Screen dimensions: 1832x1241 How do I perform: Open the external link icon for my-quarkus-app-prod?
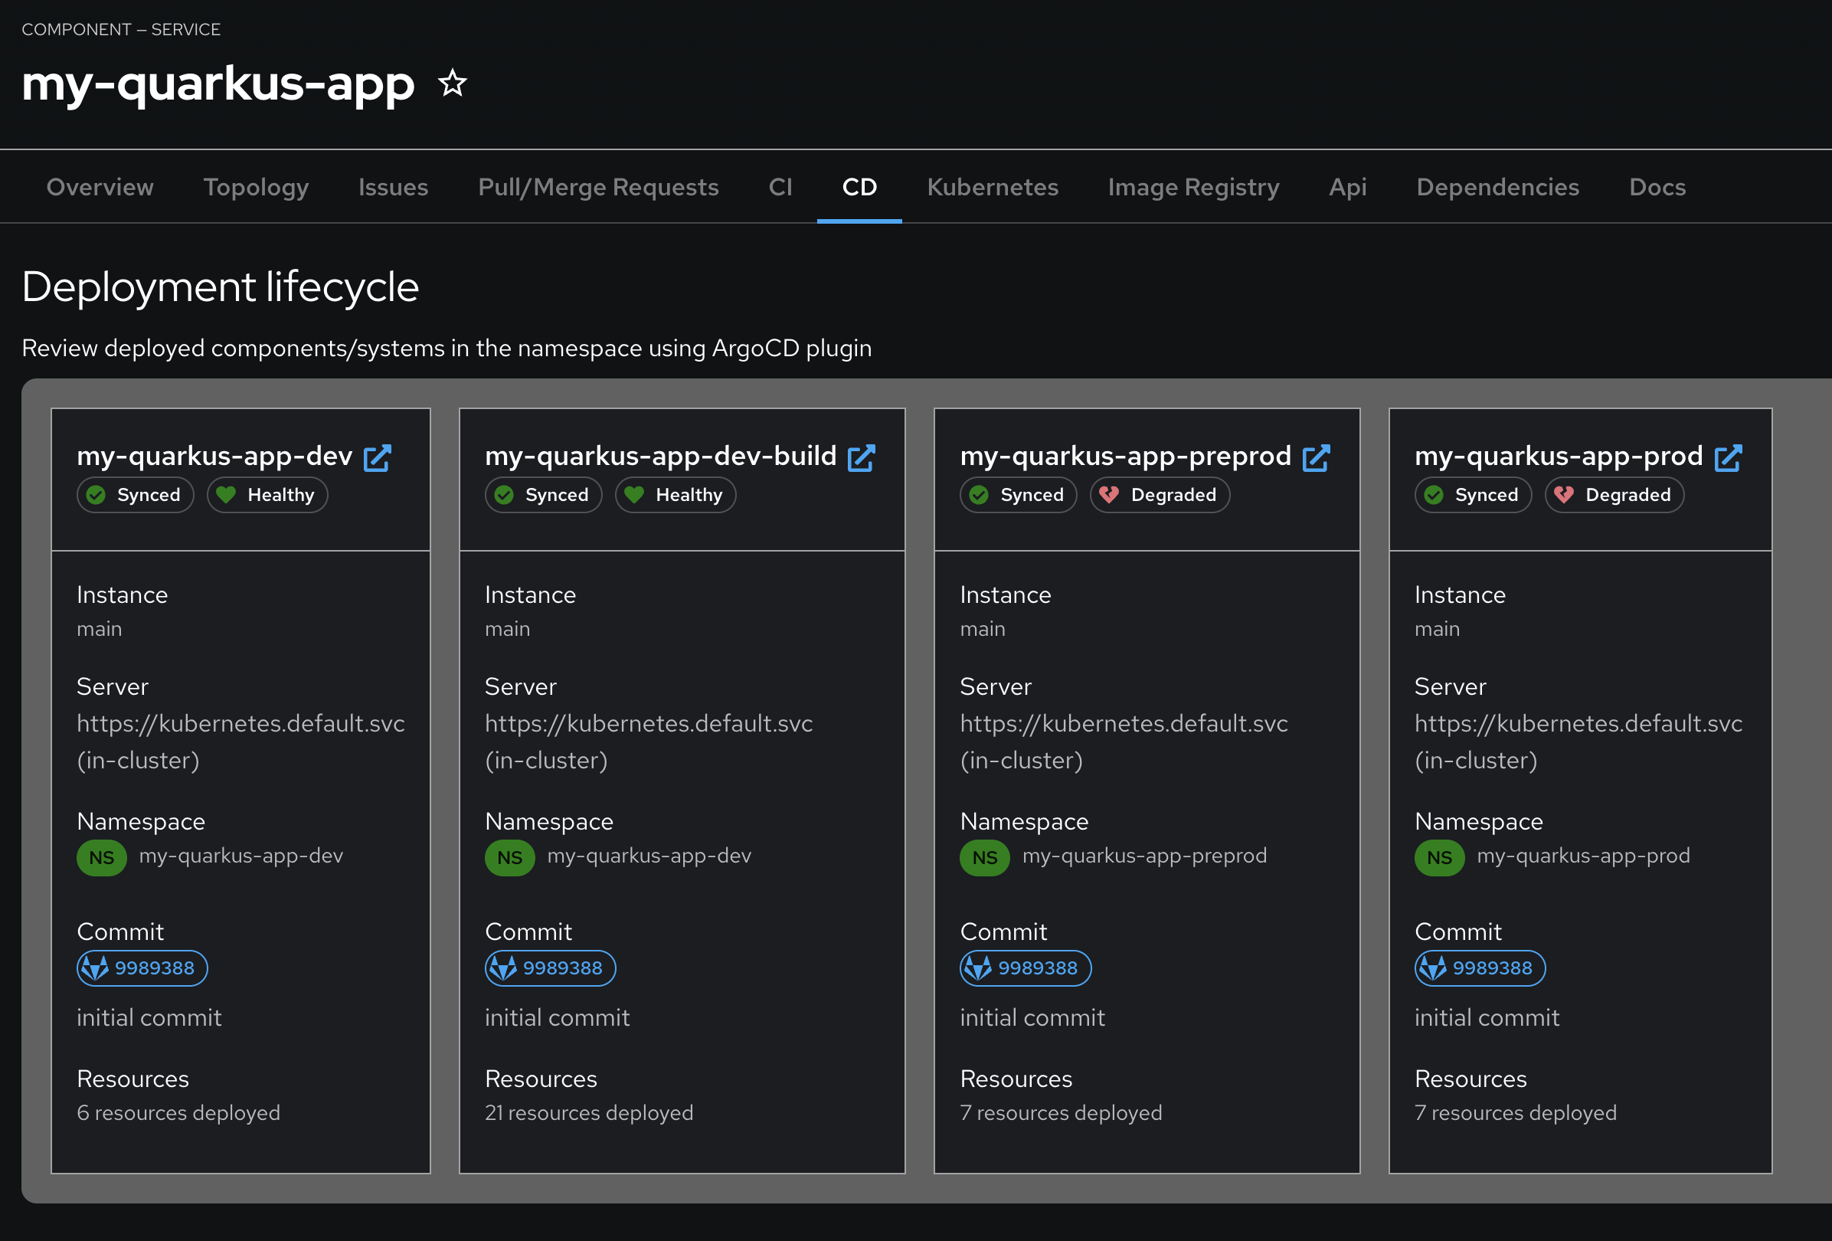click(x=1728, y=458)
